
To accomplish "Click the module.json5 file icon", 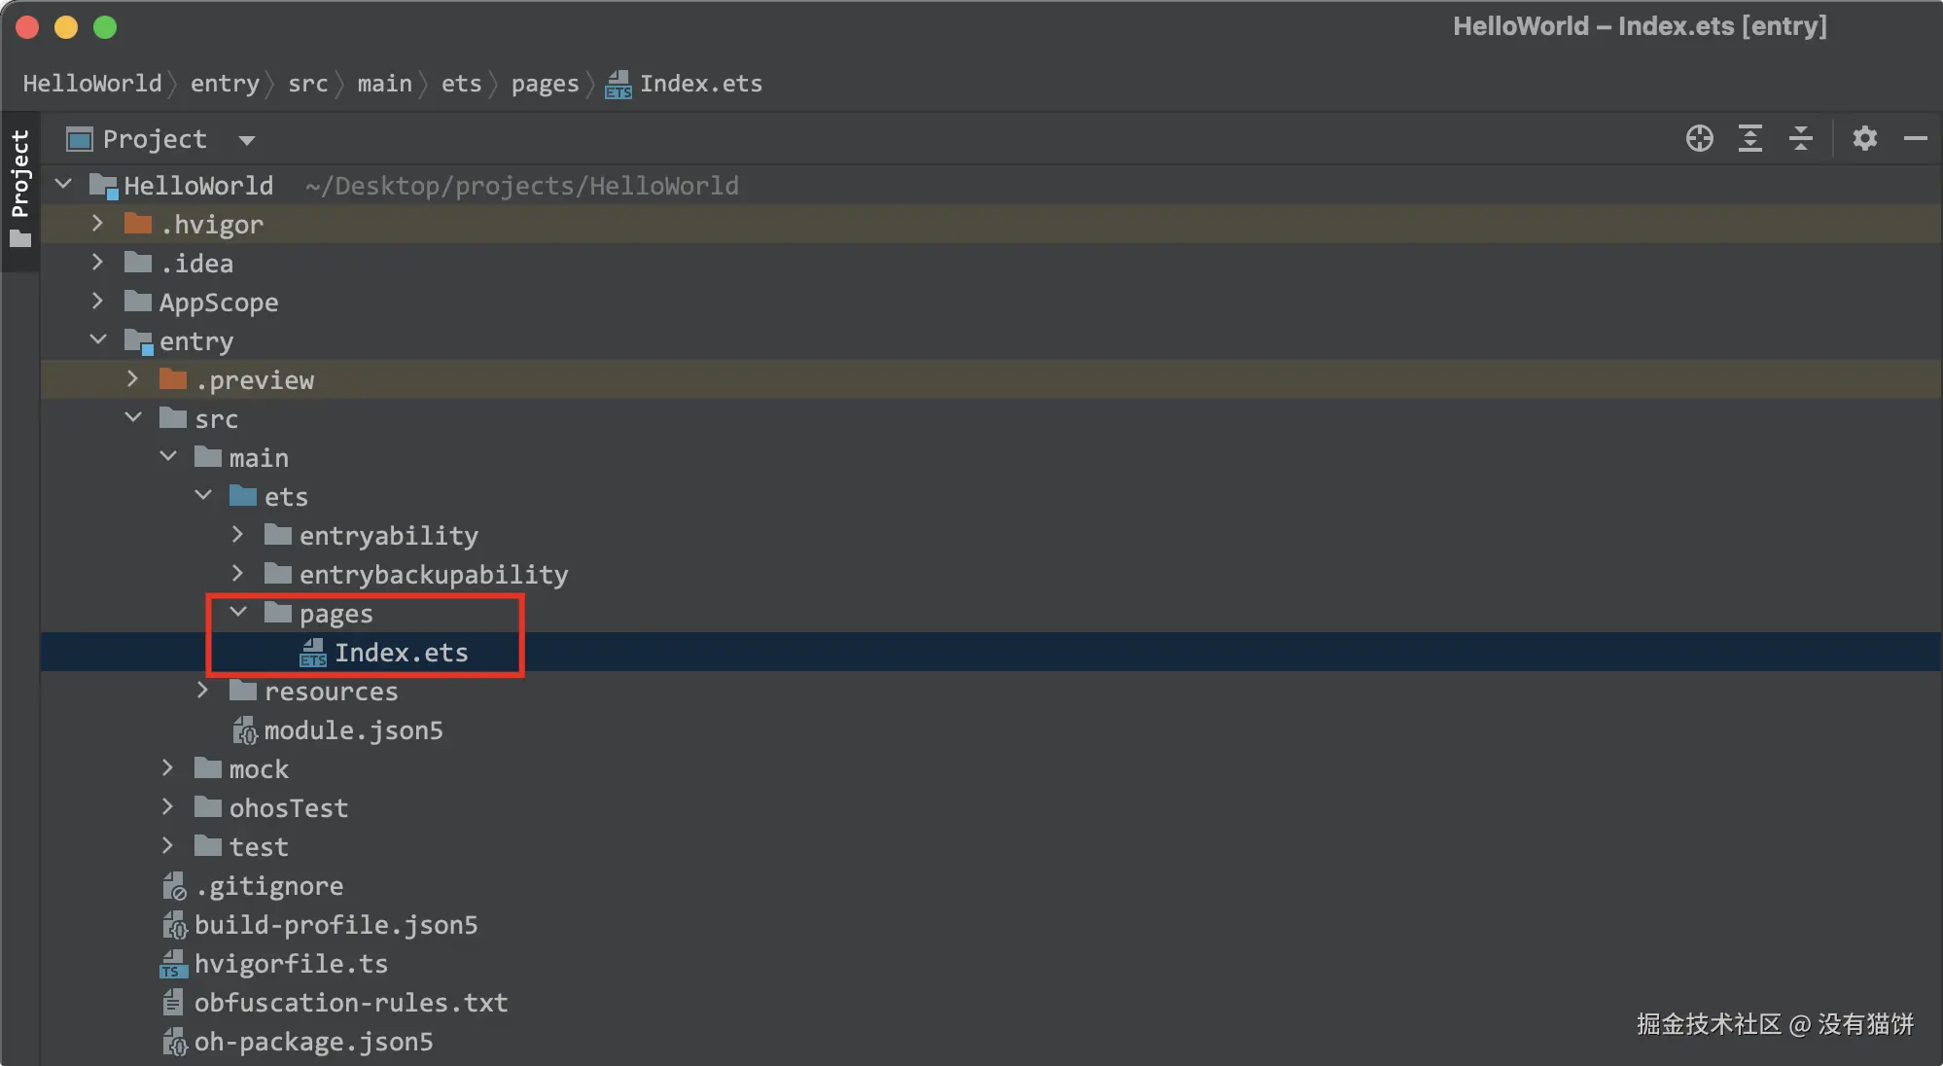I will pyautogui.click(x=244, y=730).
